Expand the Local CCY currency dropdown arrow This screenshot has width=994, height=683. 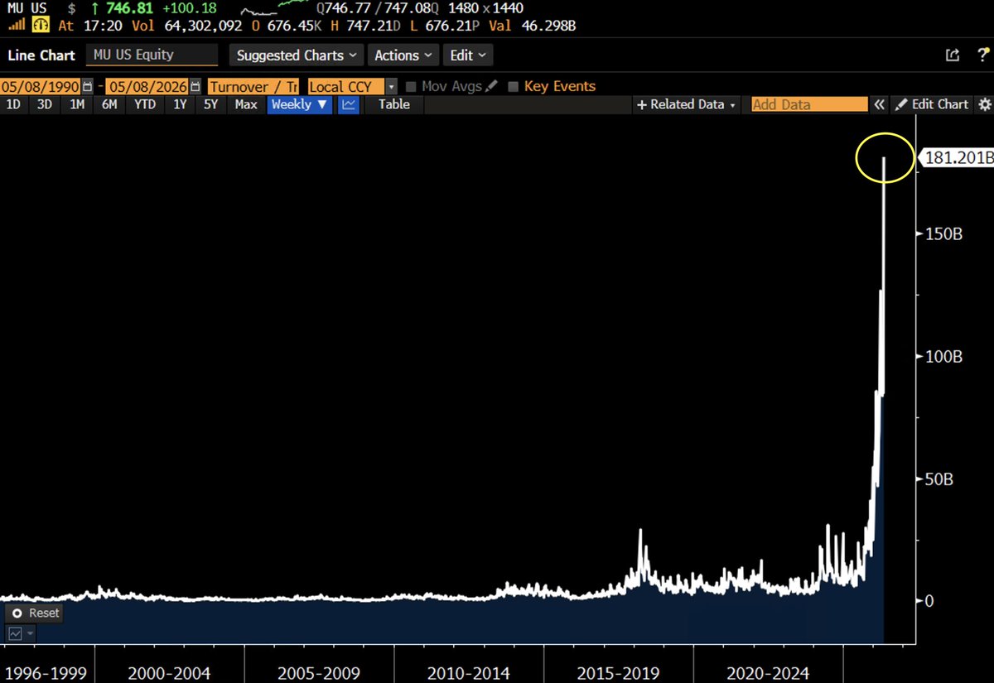[391, 86]
